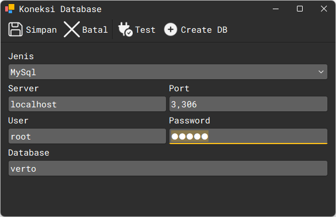The height and width of the screenshot is (217, 336).
Task: Click the Jenis label
Action: tap(21, 56)
